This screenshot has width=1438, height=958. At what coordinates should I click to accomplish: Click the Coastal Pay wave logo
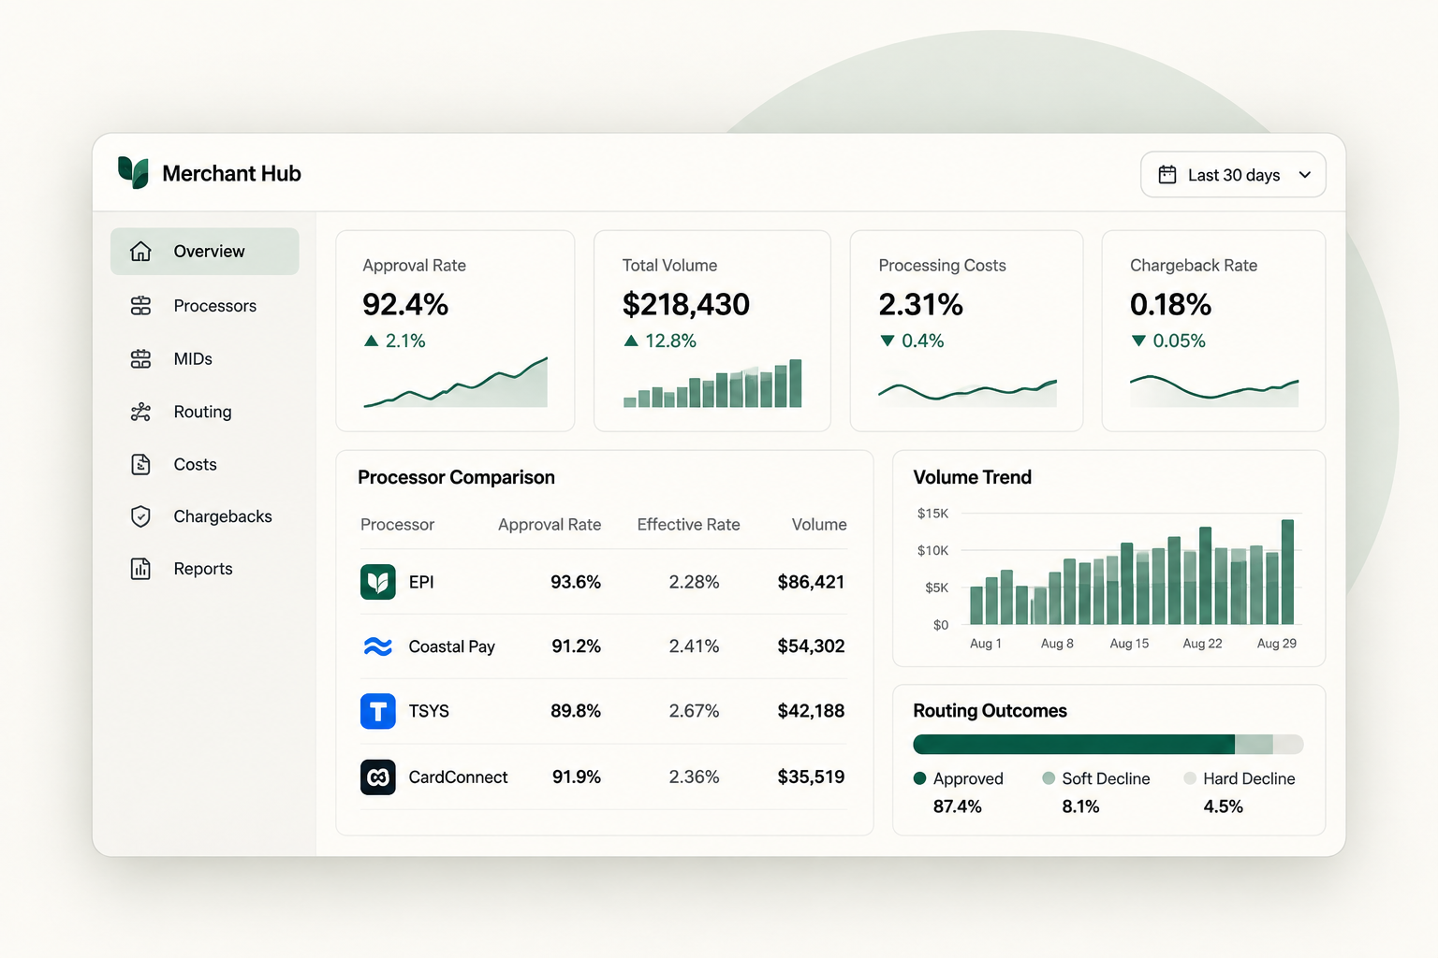click(378, 646)
